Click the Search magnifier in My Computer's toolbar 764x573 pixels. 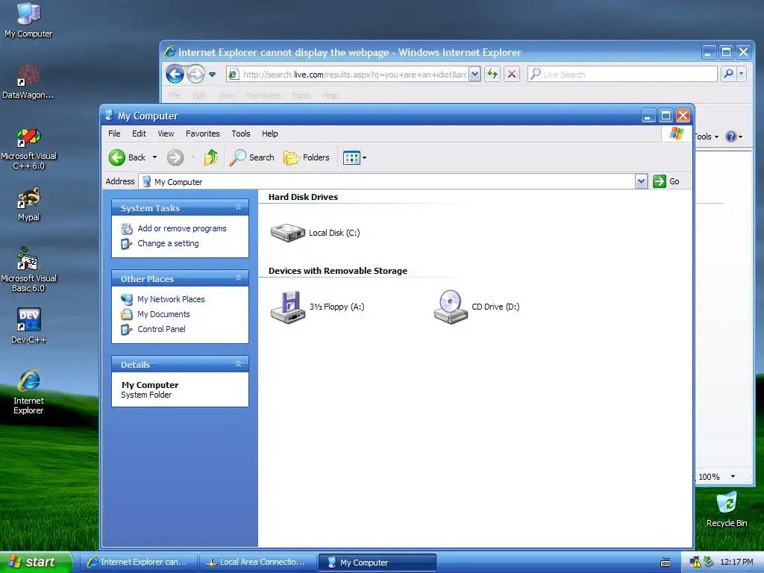(x=238, y=157)
